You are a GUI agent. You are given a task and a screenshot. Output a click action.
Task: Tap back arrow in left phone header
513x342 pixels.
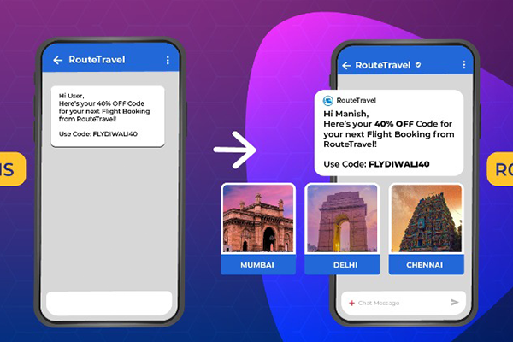click(x=58, y=60)
